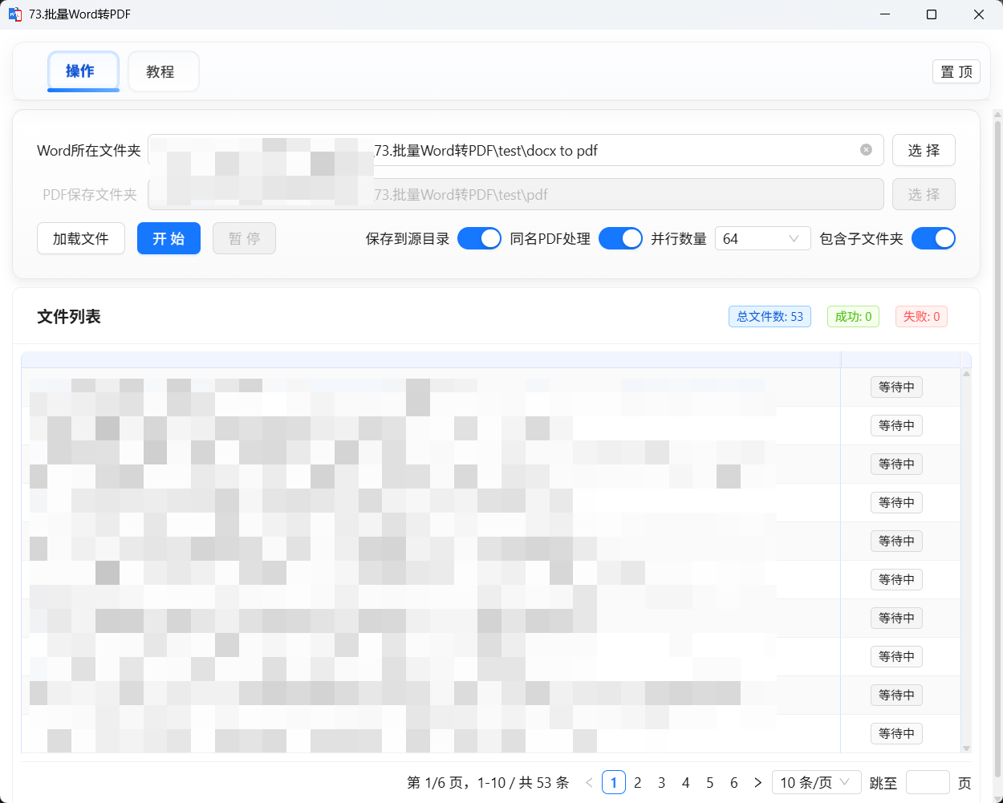Jump to page 6 in pagination
Screen dimensions: 1003x803
[x=733, y=782]
